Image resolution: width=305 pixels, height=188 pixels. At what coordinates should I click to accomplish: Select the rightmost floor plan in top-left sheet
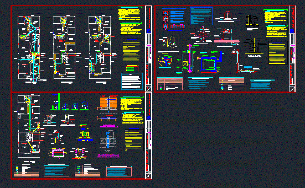point(100,48)
